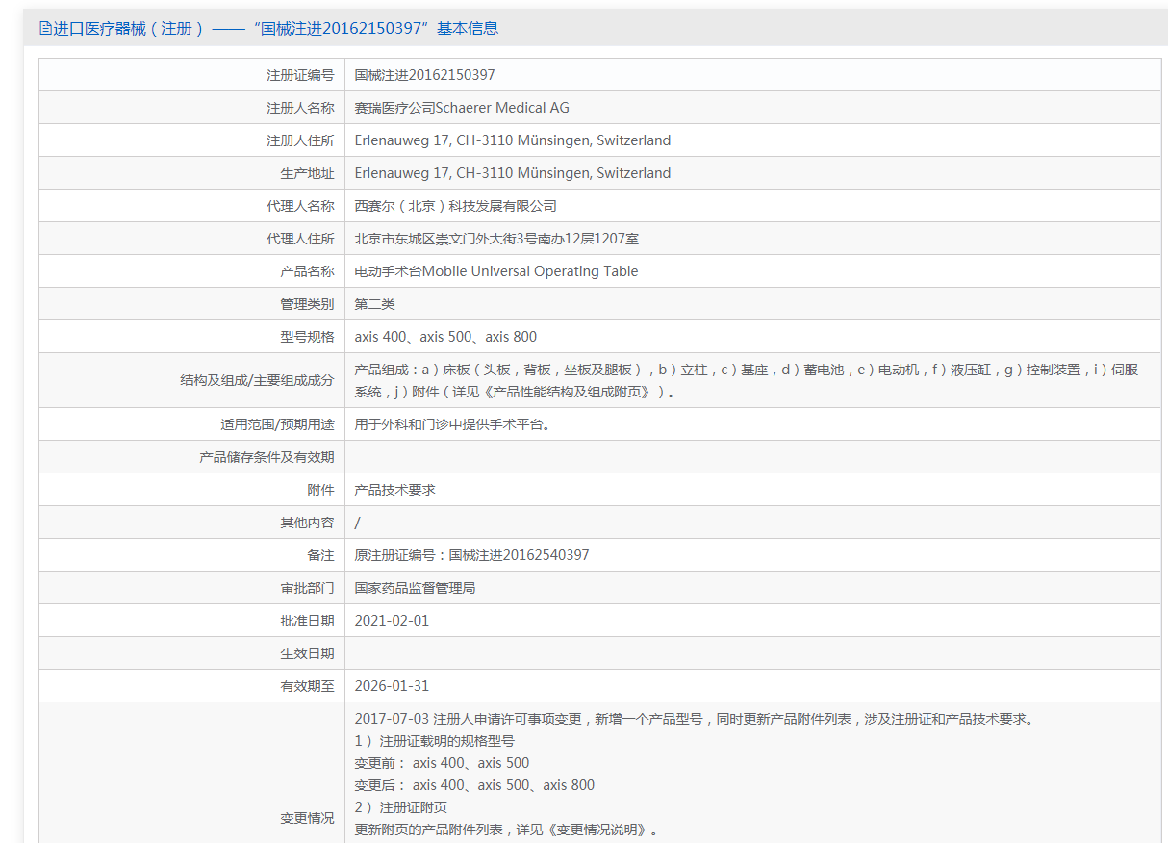Select 国家药品监督管理局 value
This screenshot has height=843, width=1168.
point(415,588)
